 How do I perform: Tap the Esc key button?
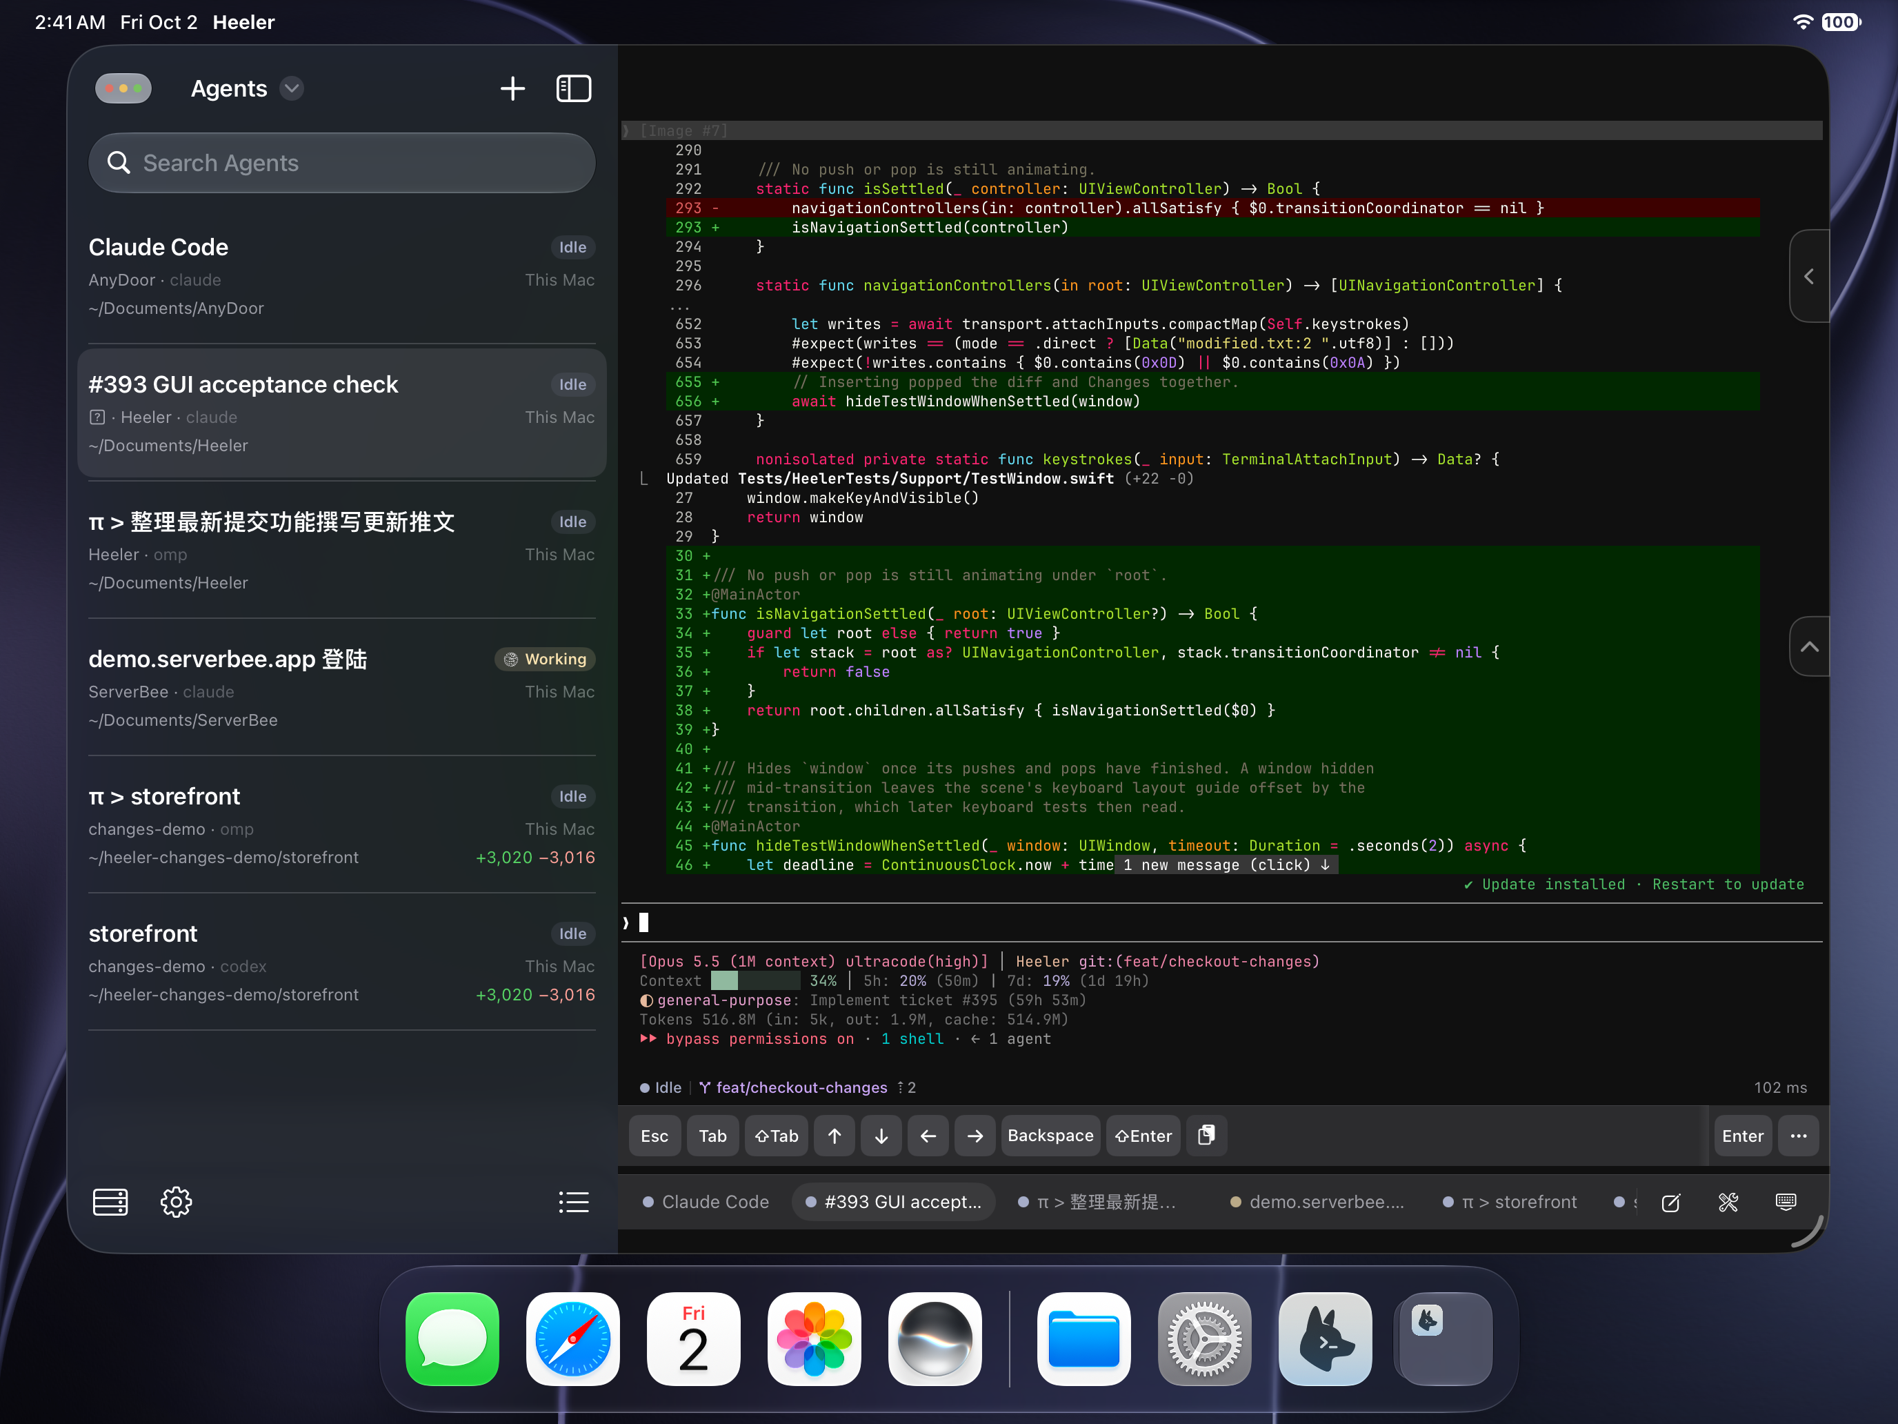(655, 1136)
